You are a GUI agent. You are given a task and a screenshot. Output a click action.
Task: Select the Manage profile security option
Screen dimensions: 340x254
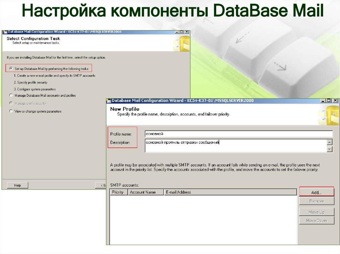tap(10, 103)
